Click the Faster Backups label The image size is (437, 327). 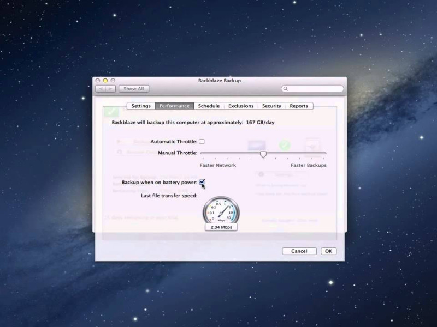(309, 165)
